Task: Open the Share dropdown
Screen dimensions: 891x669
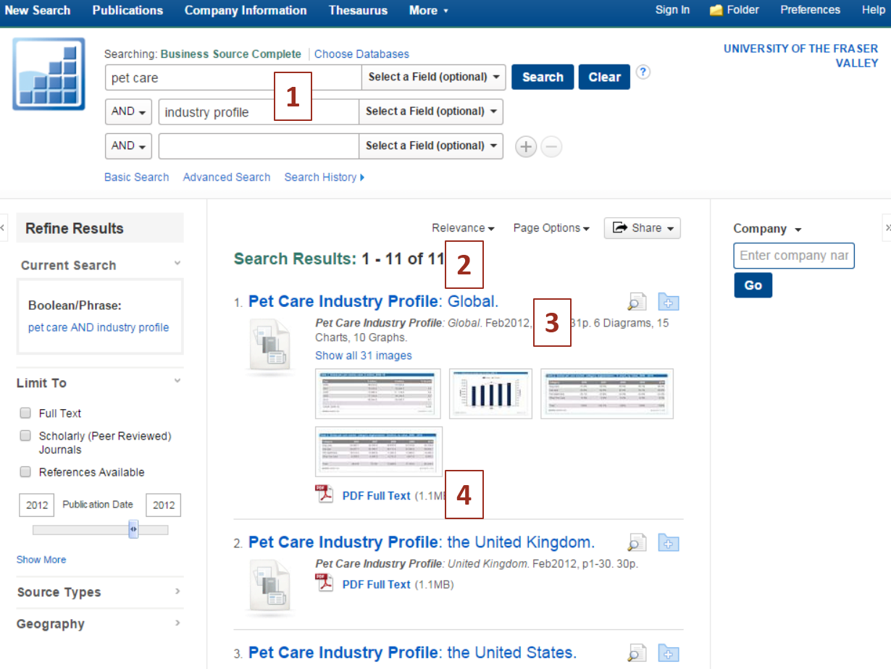Action: coord(643,228)
